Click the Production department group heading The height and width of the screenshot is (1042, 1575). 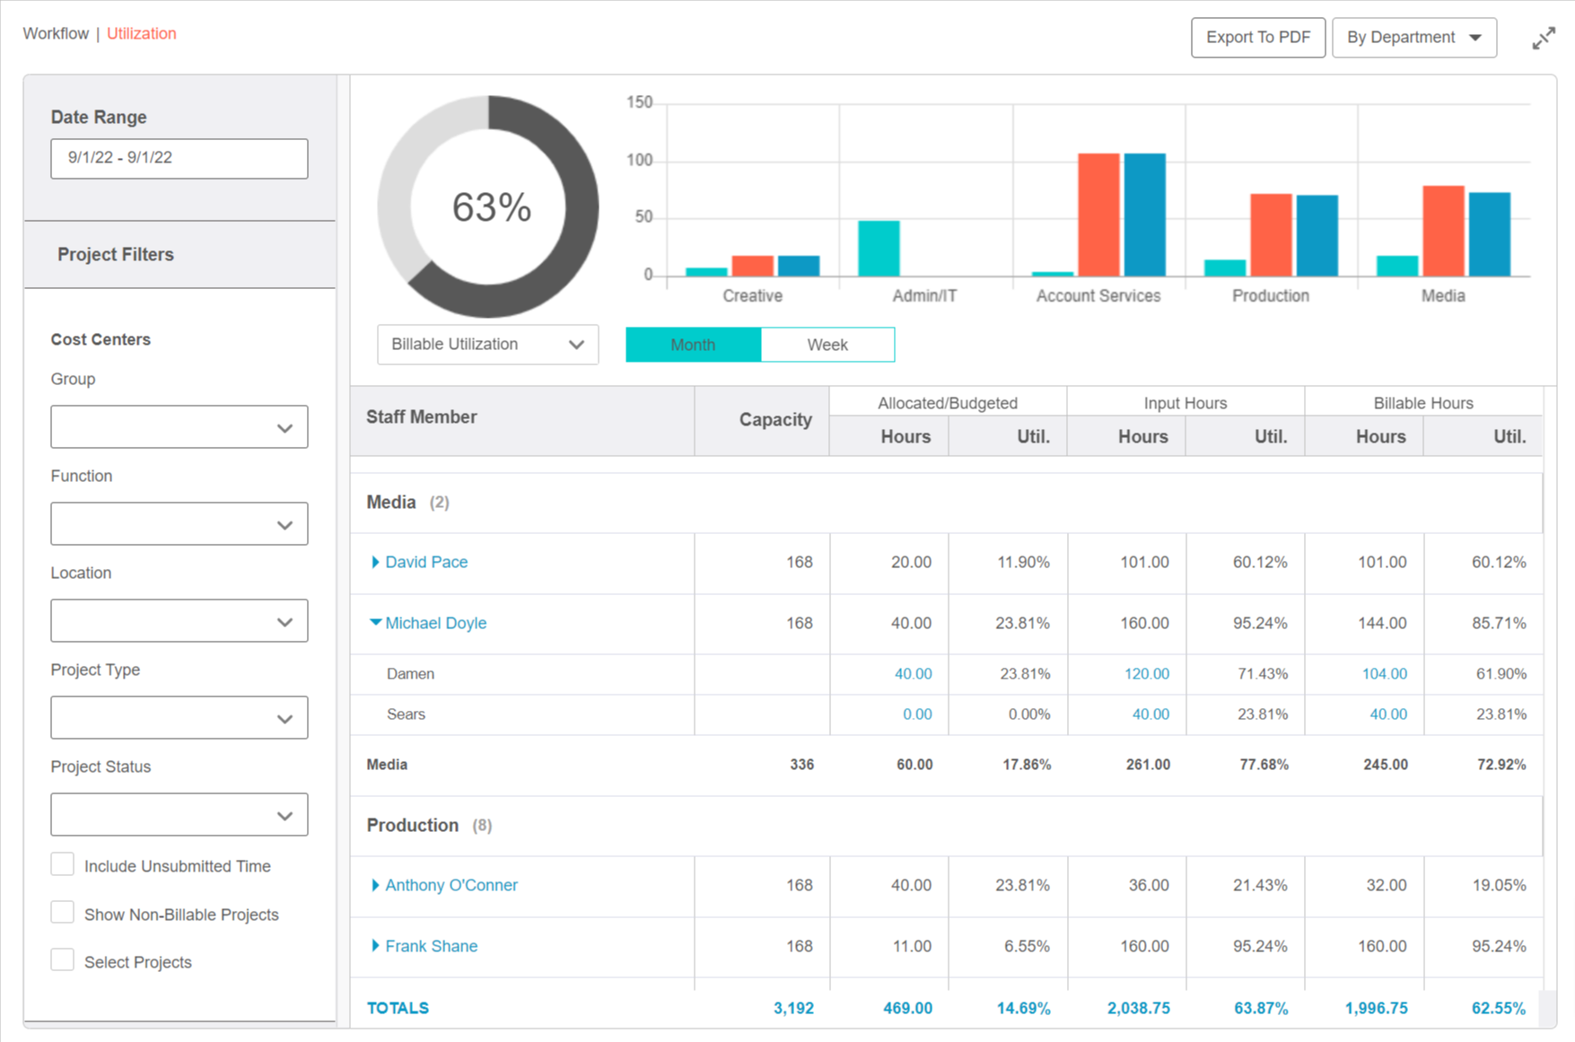point(412,826)
